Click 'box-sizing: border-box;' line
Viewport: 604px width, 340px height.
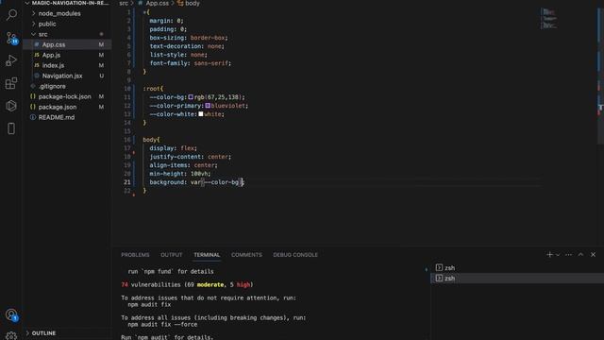point(189,38)
